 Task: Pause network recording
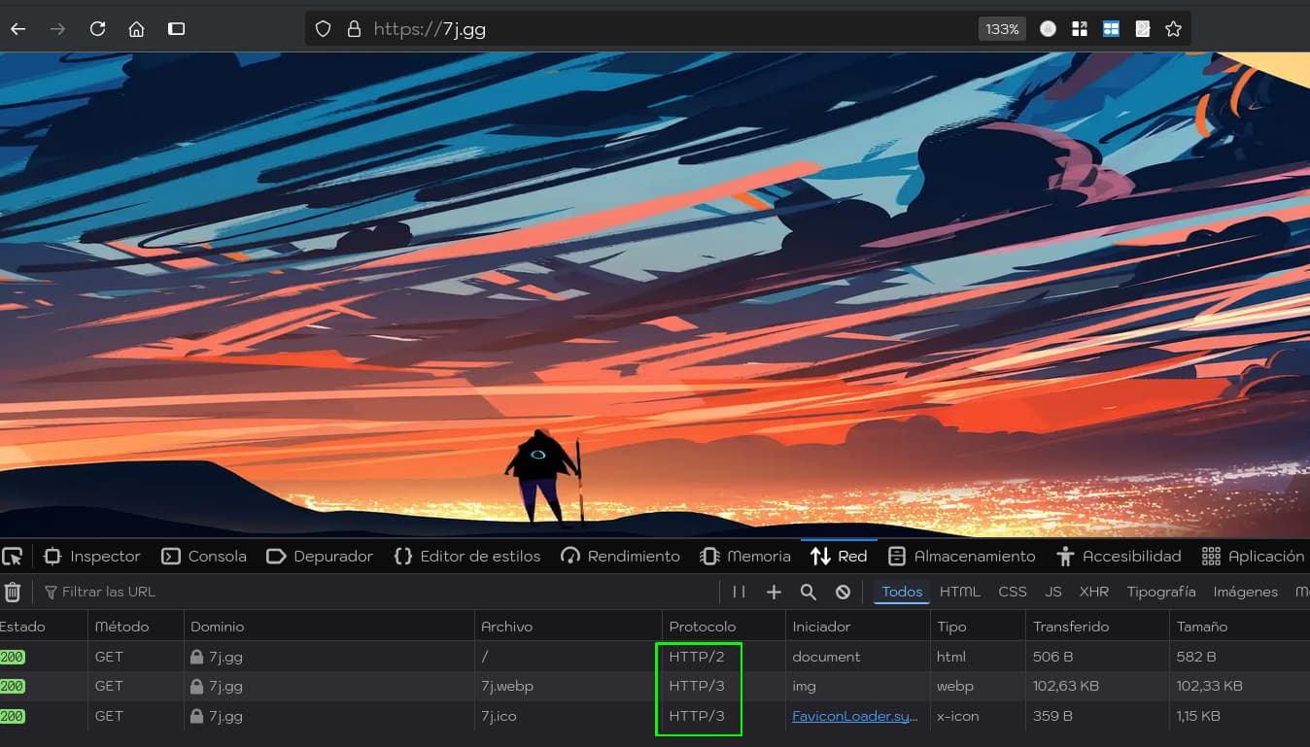[739, 592]
